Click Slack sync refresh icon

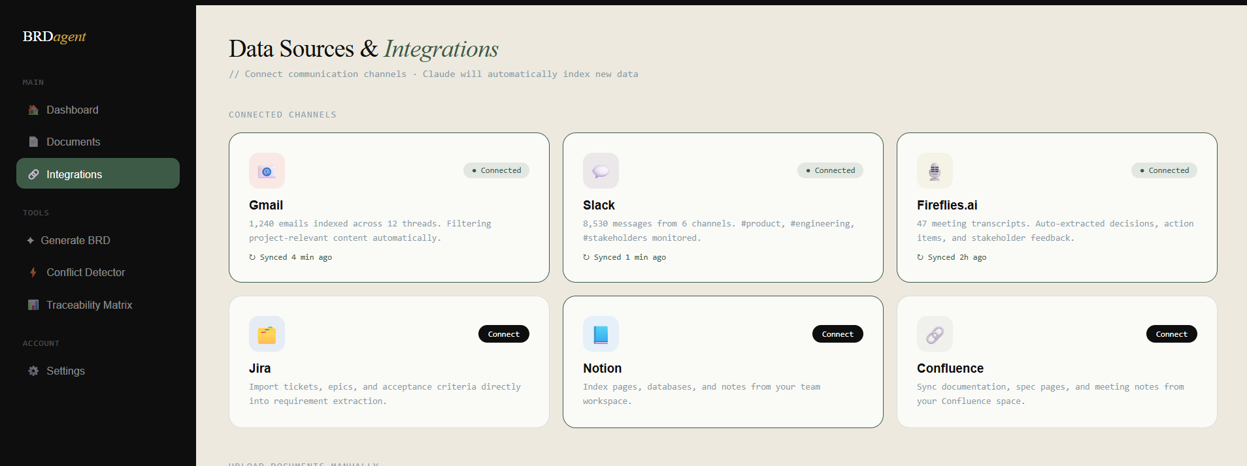pos(586,257)
